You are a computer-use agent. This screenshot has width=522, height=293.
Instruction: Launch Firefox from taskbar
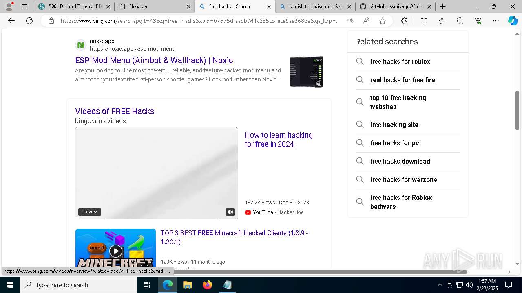(208, 285)
